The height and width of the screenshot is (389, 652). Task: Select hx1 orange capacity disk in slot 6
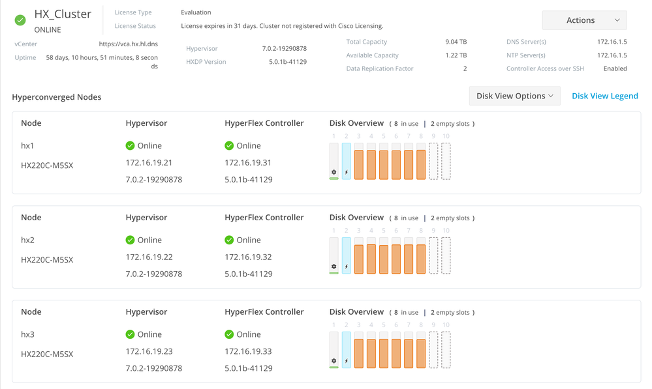396,161
